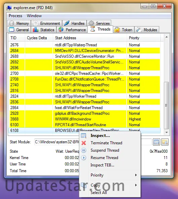
Task: Select Resume Thread in the context menu
Action: coord(110,158)
